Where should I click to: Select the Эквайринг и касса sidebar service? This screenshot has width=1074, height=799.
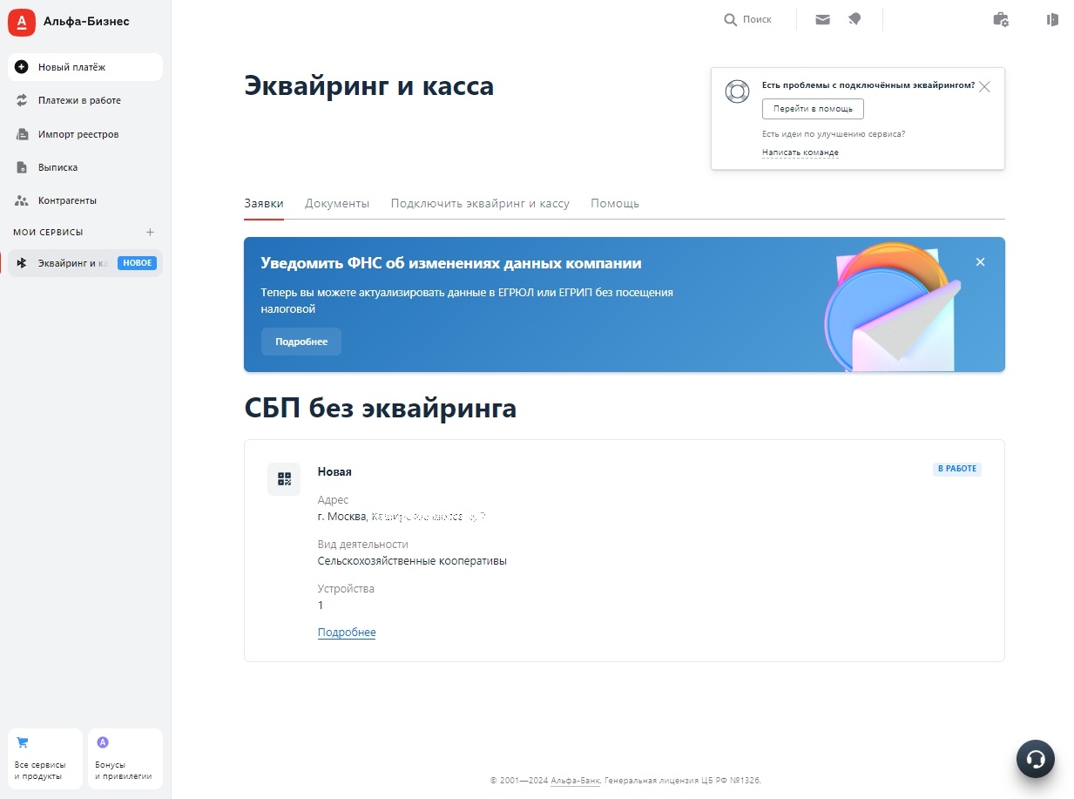(85, 263)
